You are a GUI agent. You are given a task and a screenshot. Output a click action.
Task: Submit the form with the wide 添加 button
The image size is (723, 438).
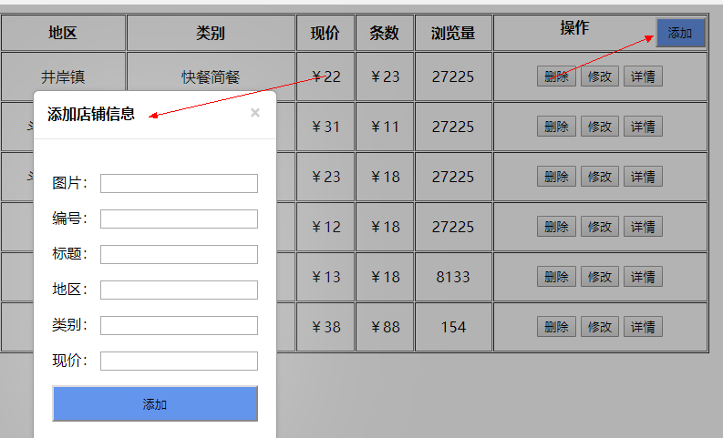(x=155, y=403)
